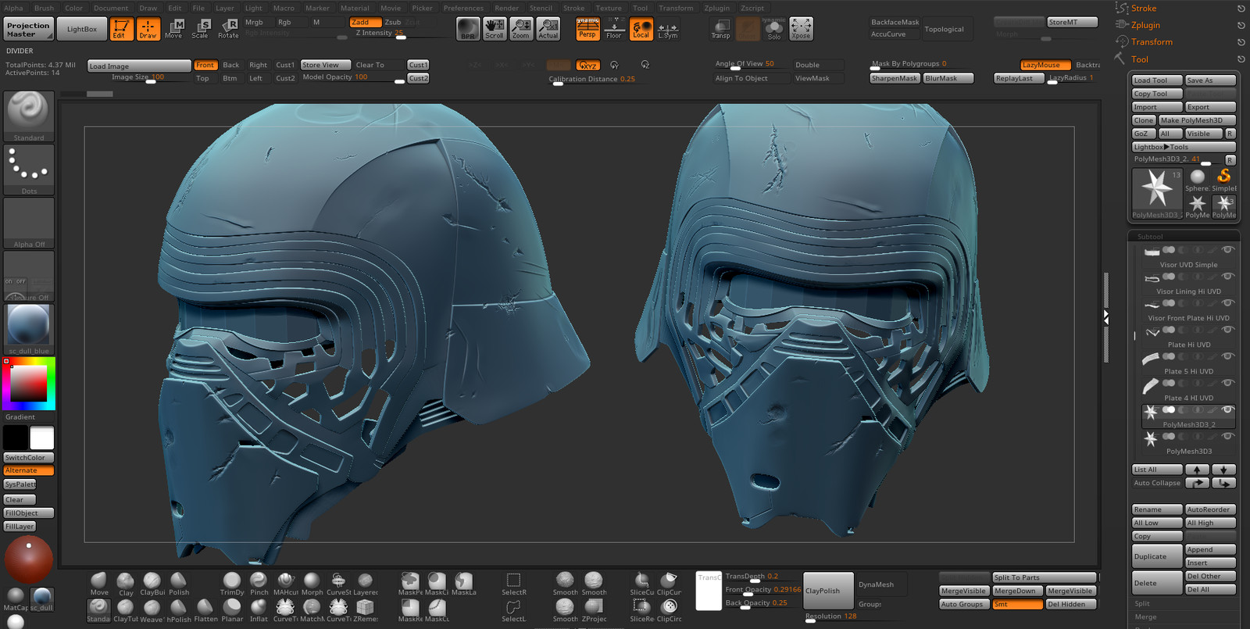Toggle Draw mode button

(148, 29)
